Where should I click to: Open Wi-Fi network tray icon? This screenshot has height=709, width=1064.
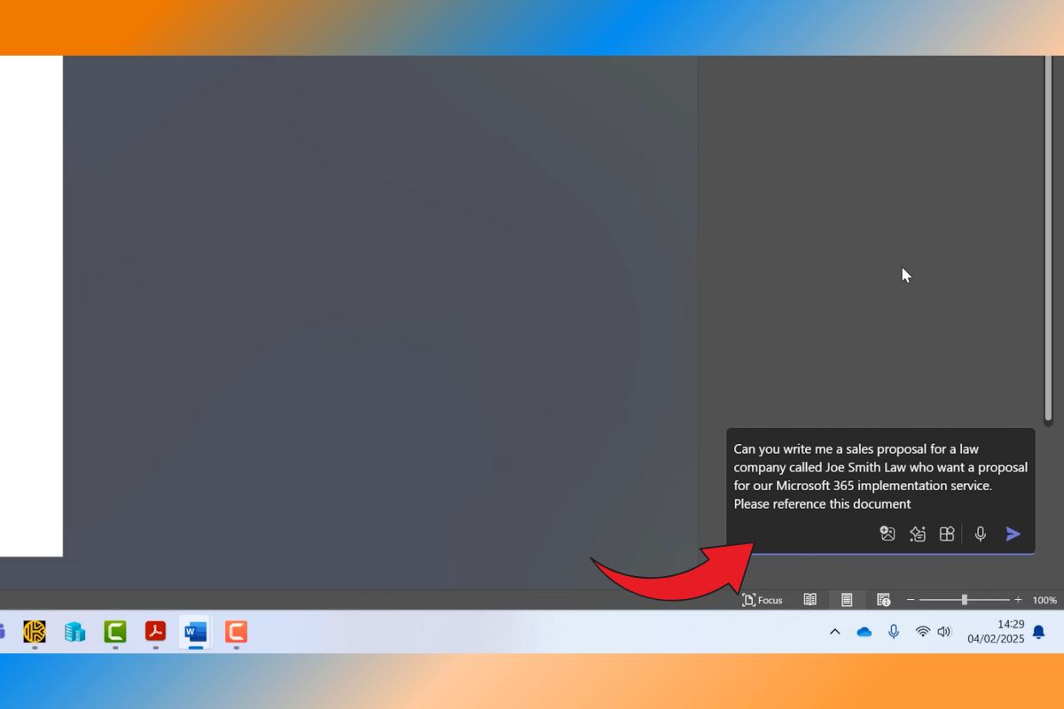tap(922, 632)
